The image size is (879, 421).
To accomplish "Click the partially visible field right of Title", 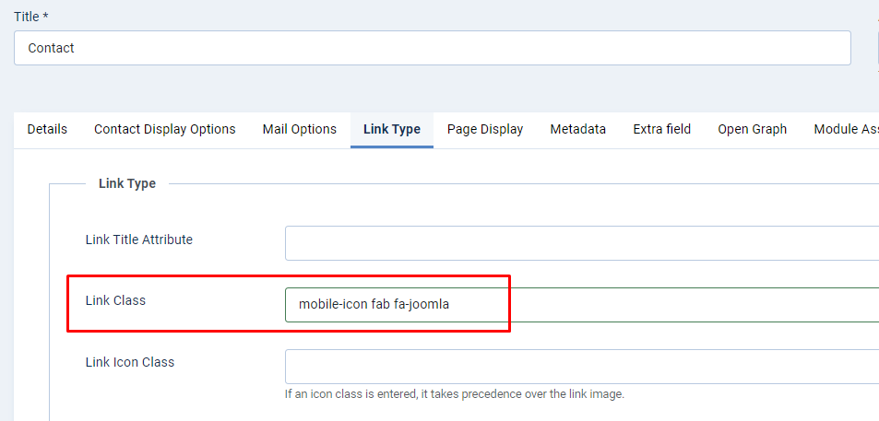I will pyautogui.click(x=876, y=48).
